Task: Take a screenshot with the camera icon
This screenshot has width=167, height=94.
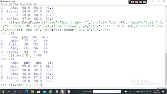Action: [132, 2]
